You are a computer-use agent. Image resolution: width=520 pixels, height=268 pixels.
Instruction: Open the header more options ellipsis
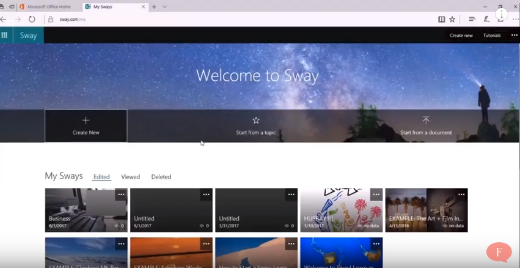pyautogui.click(x=514, y=35)
